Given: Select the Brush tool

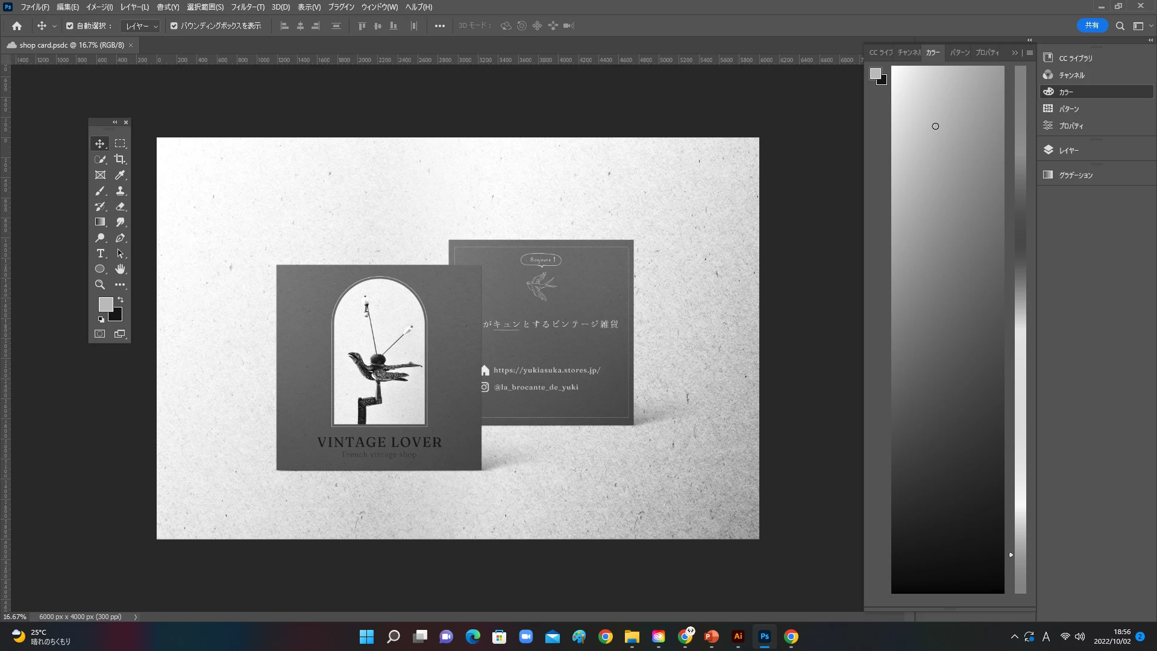Looking at the screenshot, I should [x=100, y=191].
